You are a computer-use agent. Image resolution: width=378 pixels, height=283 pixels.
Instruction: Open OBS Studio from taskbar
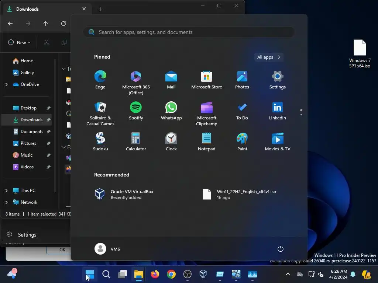point(187,274)
